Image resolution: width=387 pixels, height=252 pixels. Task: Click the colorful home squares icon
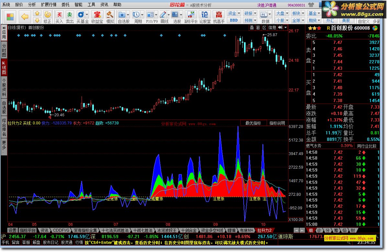(x=10, y=17)
